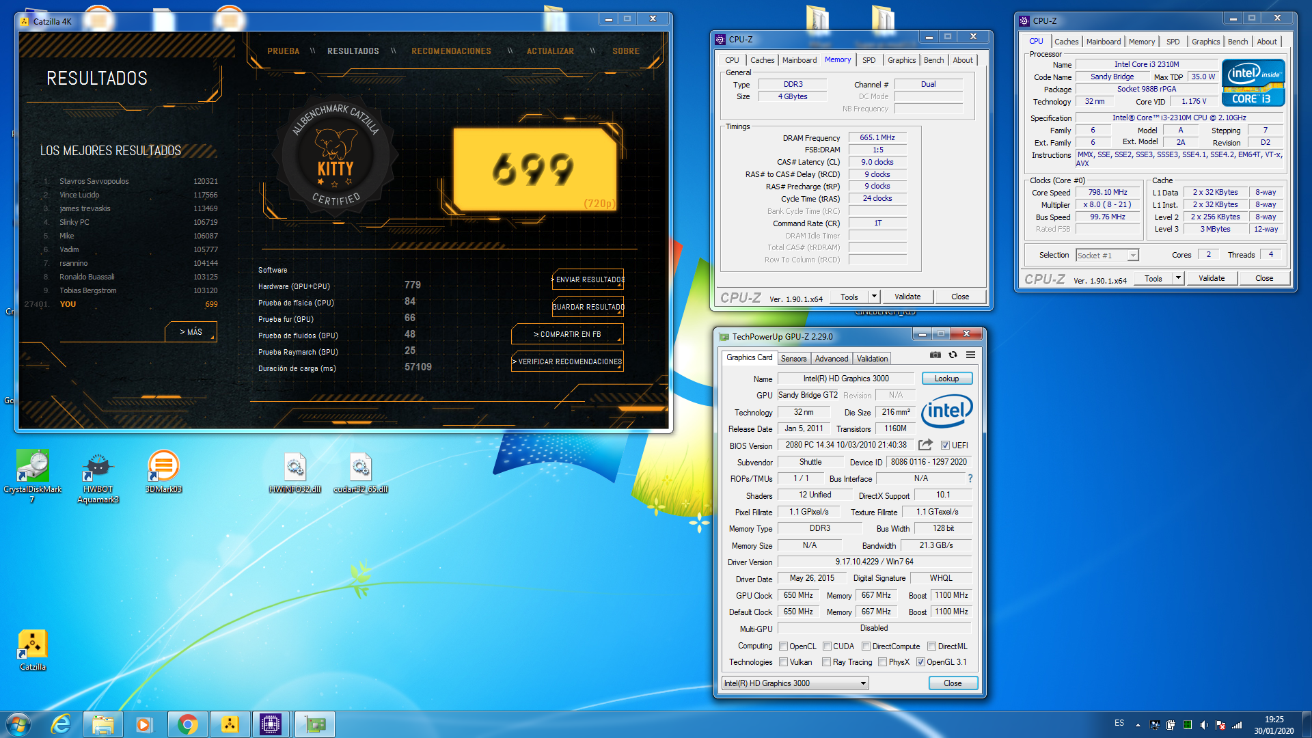Image resolution: width=1312 pixels, height=738 pixels.
Task: Show hidden tray icons arrow
Action: (x=1138, y=725)
